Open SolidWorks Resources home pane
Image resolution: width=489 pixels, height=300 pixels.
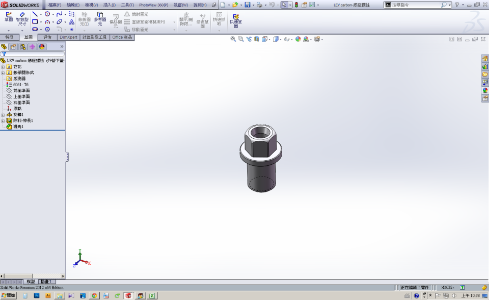tap(485, 59)
